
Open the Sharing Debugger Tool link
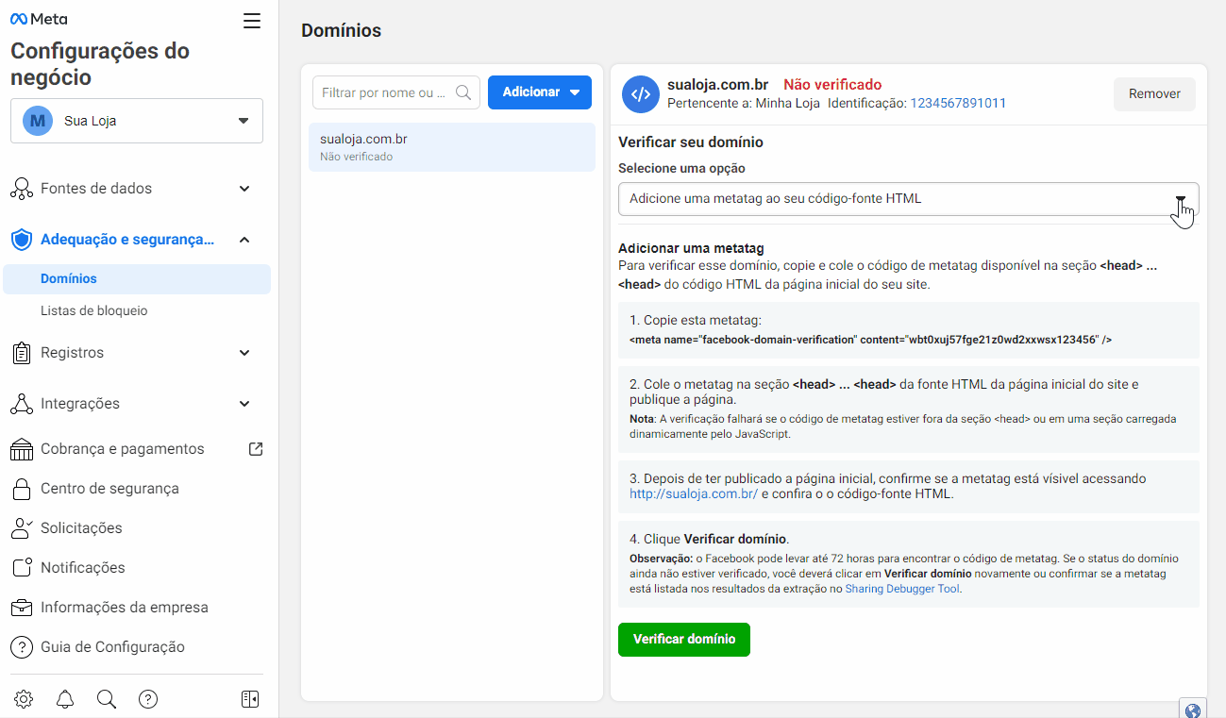(902, 589)
